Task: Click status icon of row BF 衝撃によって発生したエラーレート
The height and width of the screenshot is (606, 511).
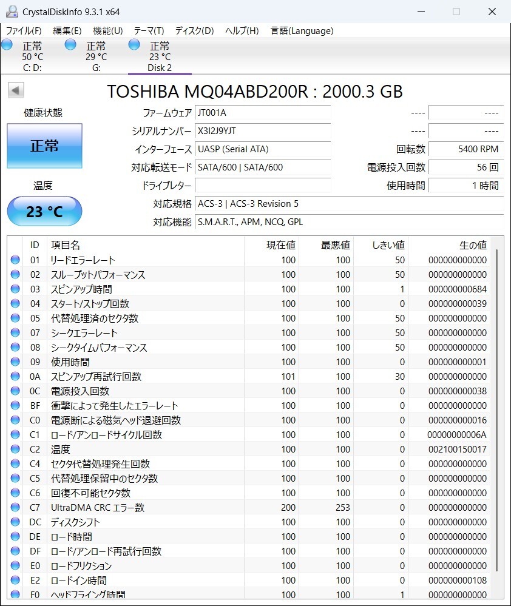Action: click(x=15, y=405)
